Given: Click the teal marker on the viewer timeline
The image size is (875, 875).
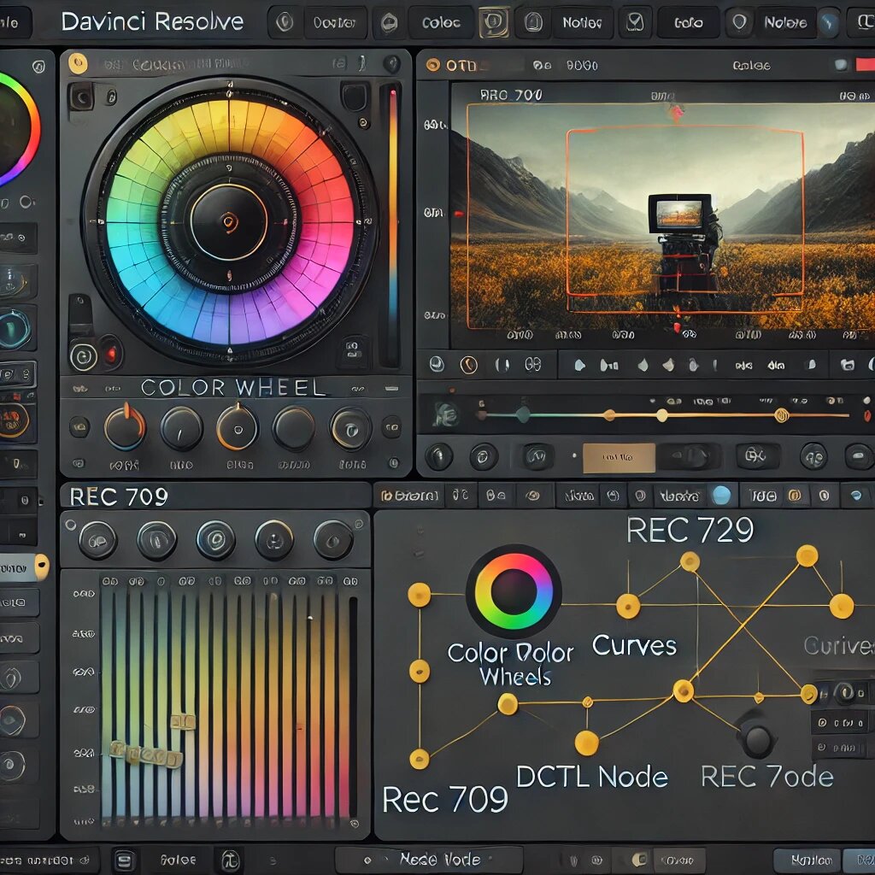Looking at the screenshot, I should [523, 414].
